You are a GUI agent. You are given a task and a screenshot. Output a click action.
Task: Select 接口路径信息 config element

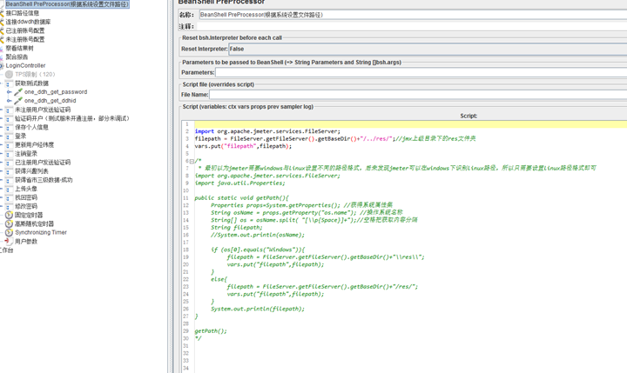click(22, 13)
